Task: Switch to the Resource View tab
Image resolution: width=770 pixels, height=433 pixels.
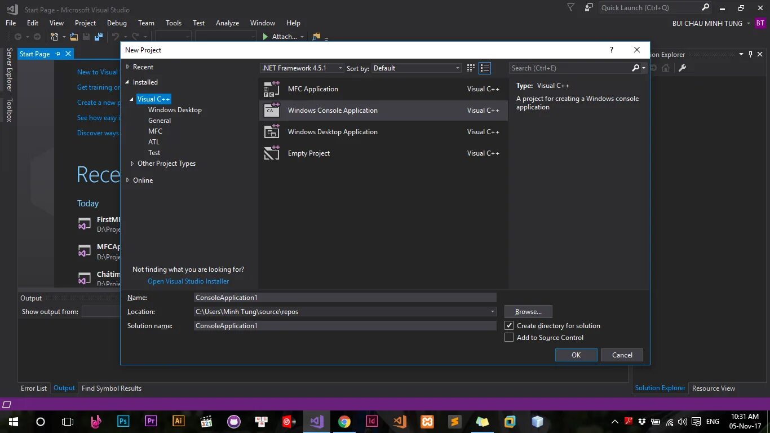Action: [x=714, y=388]
